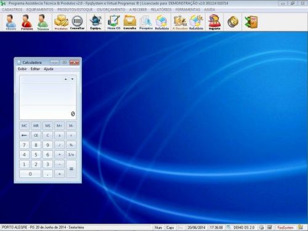
Task: Click history down arrow in calculator display
Action: pos(72,79)
